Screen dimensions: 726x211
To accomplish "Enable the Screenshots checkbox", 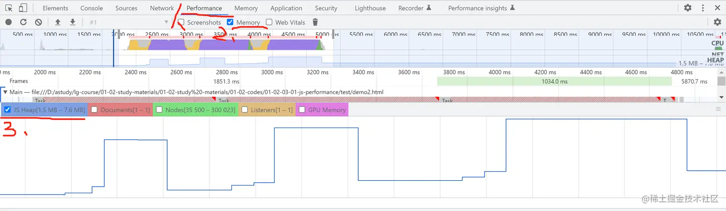I will 181,22.
